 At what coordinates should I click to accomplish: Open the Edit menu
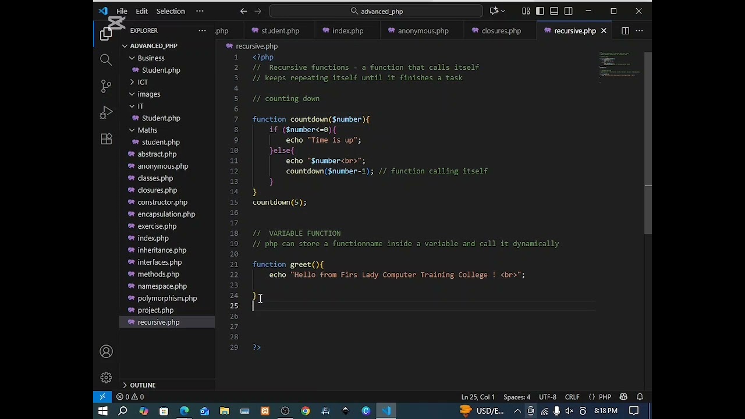[x=141, y=11]
